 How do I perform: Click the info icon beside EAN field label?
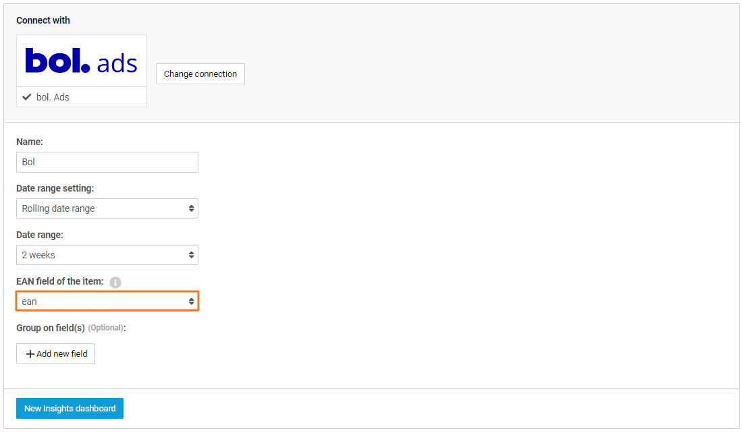115,283
